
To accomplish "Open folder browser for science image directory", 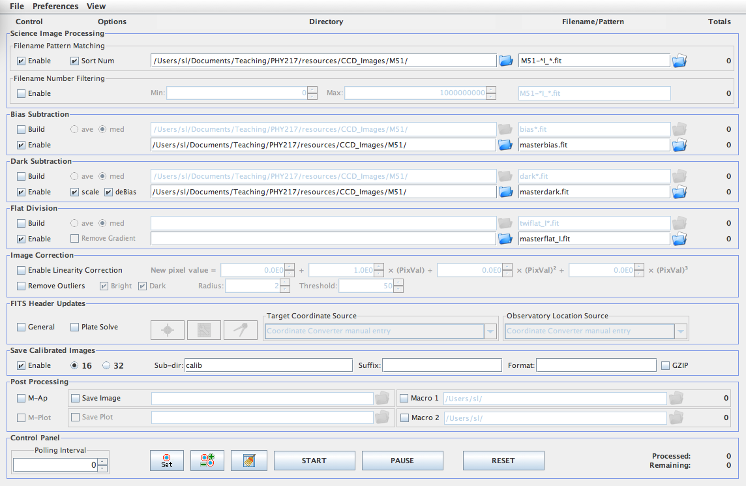I will pos(505,61).
